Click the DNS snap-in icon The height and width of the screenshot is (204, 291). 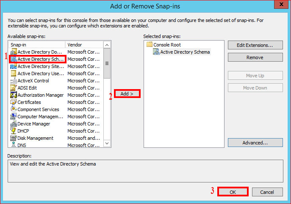point(14,145)
